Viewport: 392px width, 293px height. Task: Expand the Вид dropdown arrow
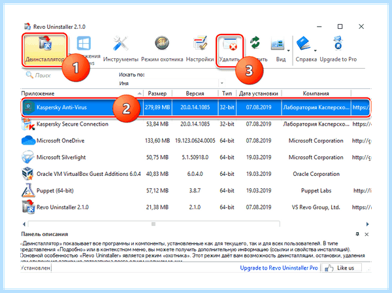[288, 51]
